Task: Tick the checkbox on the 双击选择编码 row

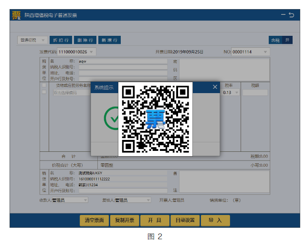Action: [44, 92]
